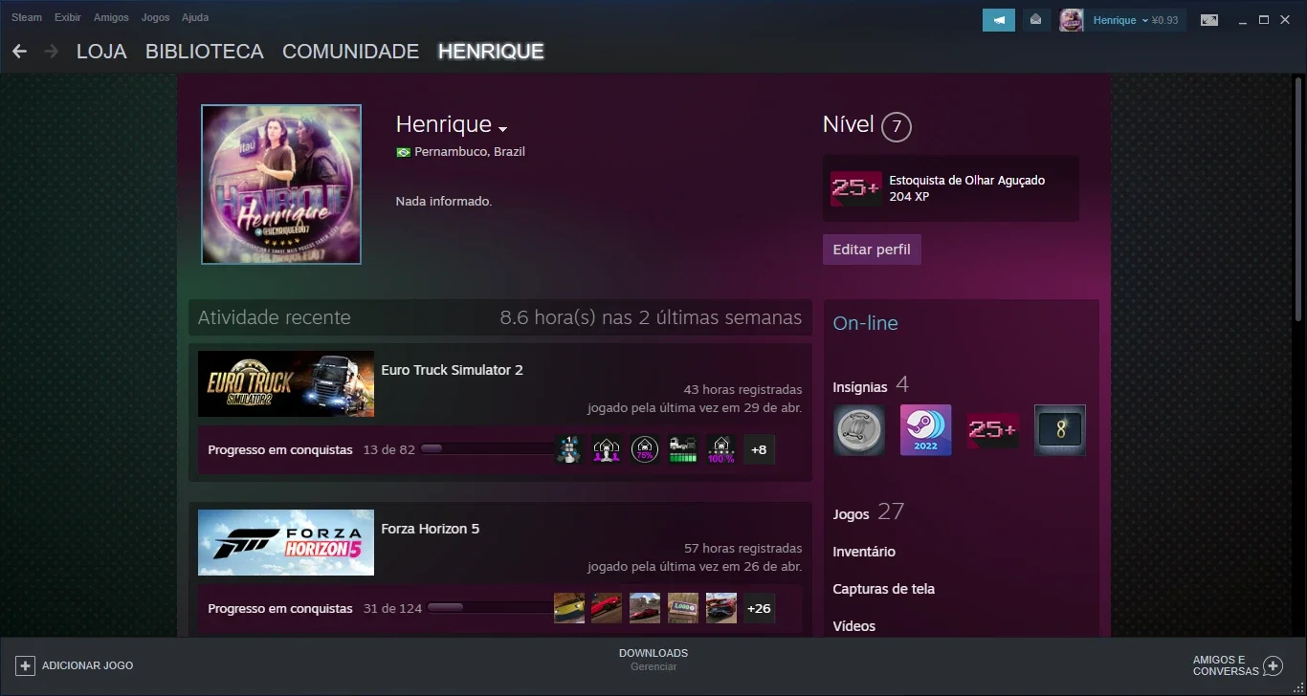This screenshot has width=1307, height=696.
Task: View the 100% Euro Truck achievement icon
Action: [x=721, y=449]
